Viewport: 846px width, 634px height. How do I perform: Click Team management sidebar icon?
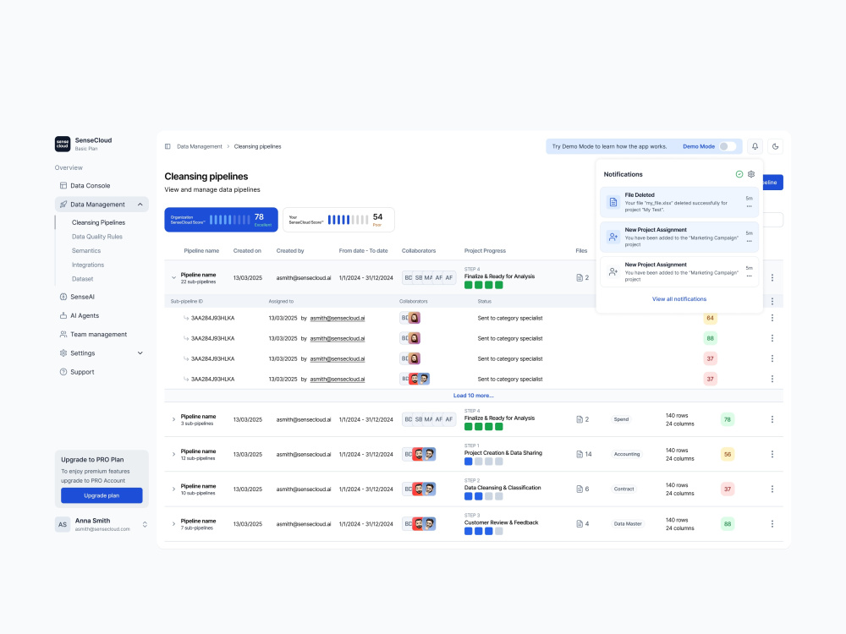click(63, 334)
